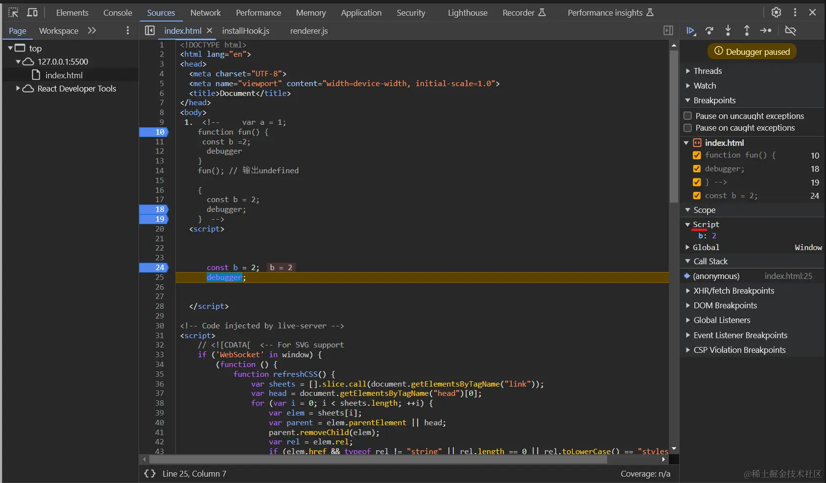Click the Step into function icon
826x483 pixels.
(728, 31)
